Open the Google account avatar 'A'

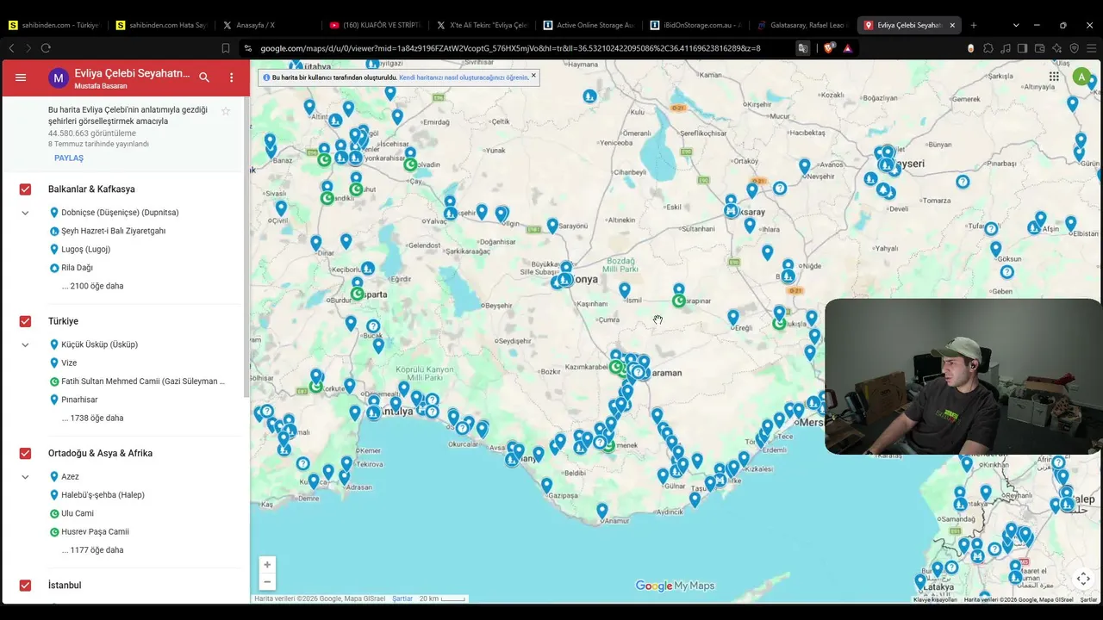pos(1081,77)
